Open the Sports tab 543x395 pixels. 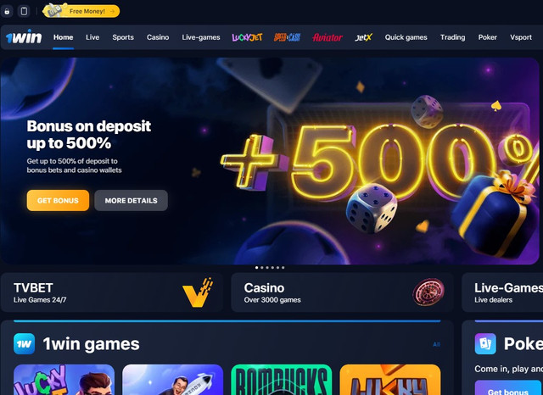123,37
